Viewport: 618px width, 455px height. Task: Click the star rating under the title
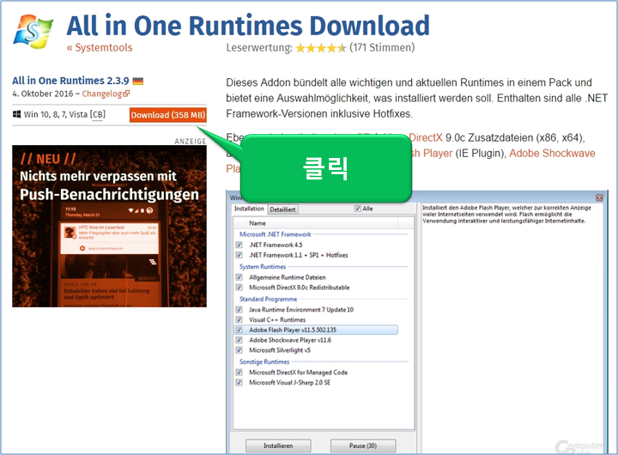(x=321, y=48)
